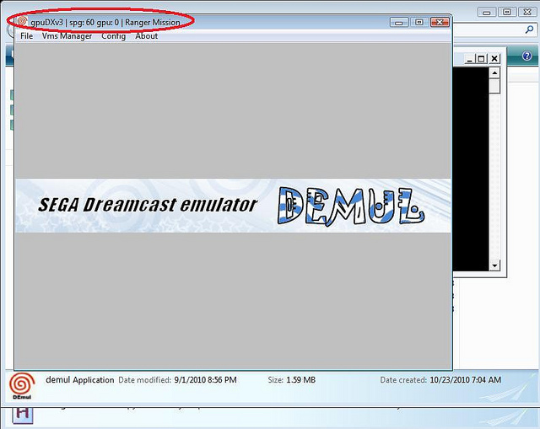Screen dimensions: 540x429
Task: Click the blue help question mark icon
Action: 527,56
